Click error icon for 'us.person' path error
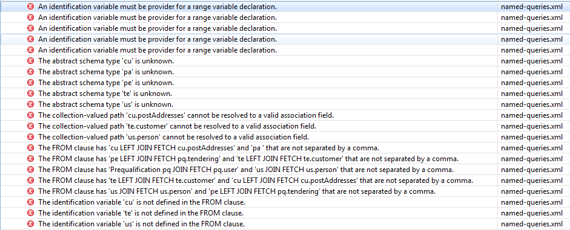This screenshot has height=230, width=570. [30, 137]
